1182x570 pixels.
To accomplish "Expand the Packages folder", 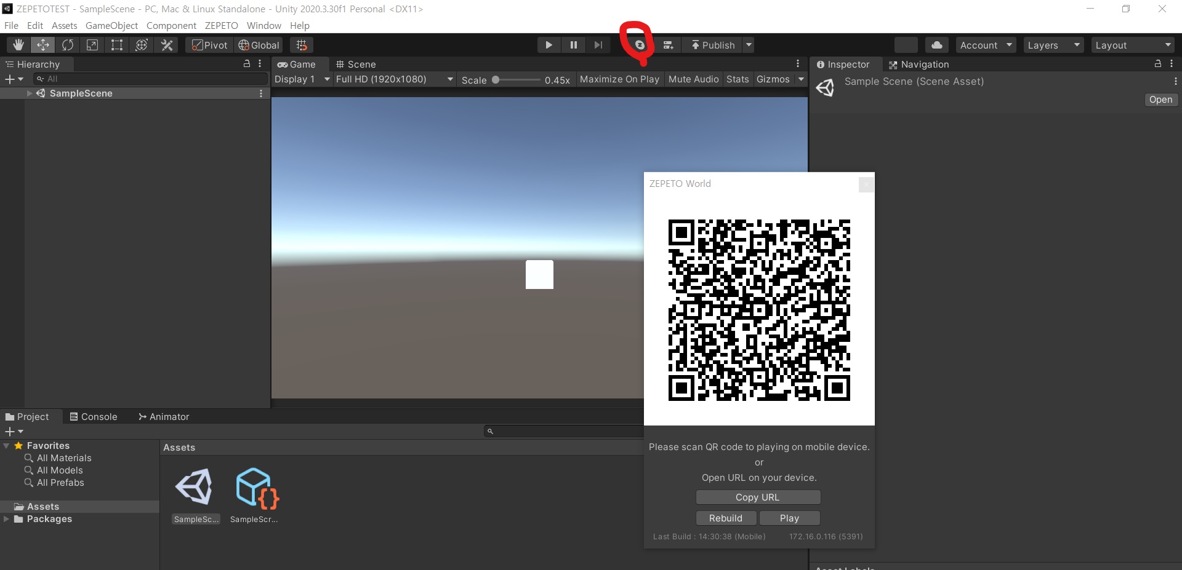I will (x=6, y=519).
